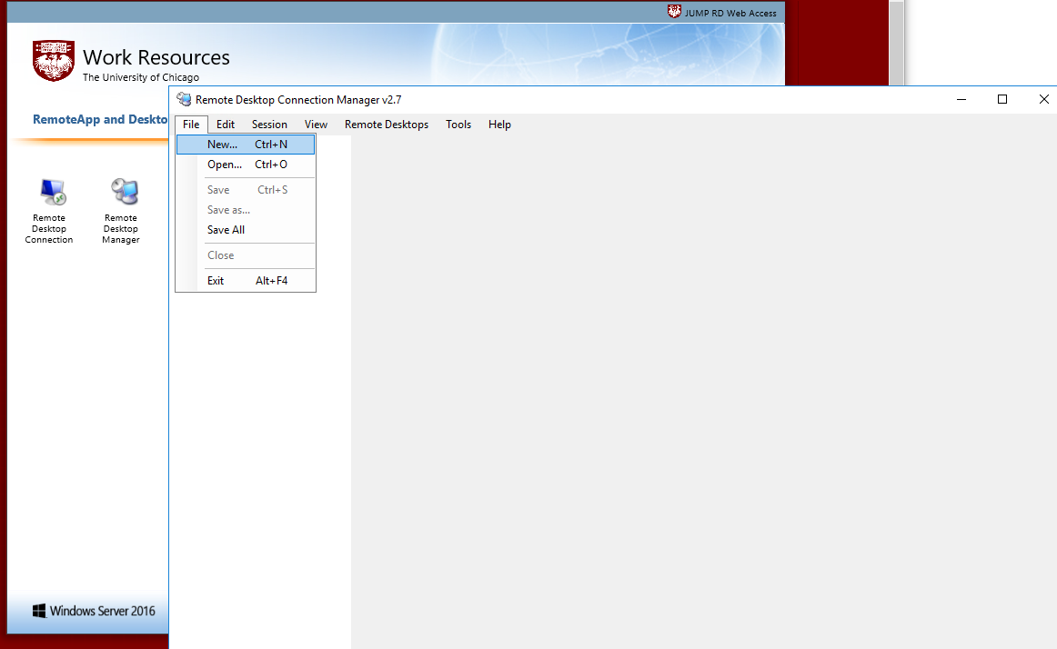This screenshot has width=1057, height=649.
Task: Open the Help menu
Action: (x=499, y=125)
